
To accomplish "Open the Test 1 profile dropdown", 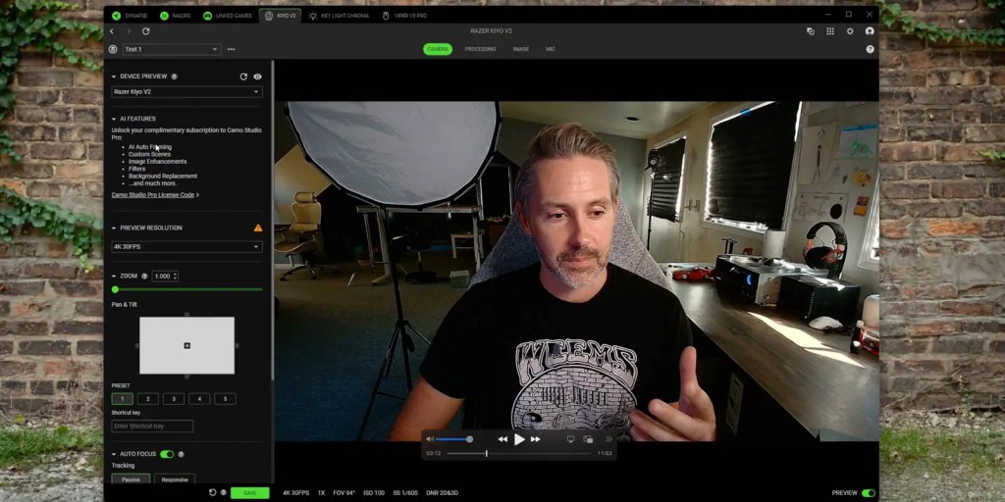I will pos(171,49).
